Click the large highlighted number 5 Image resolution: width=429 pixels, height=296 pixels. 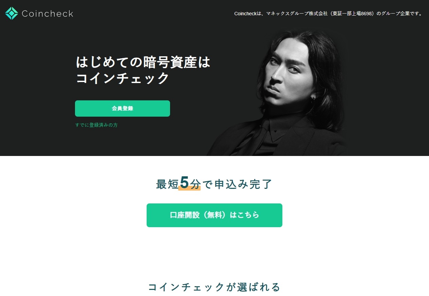pos(184,182)
